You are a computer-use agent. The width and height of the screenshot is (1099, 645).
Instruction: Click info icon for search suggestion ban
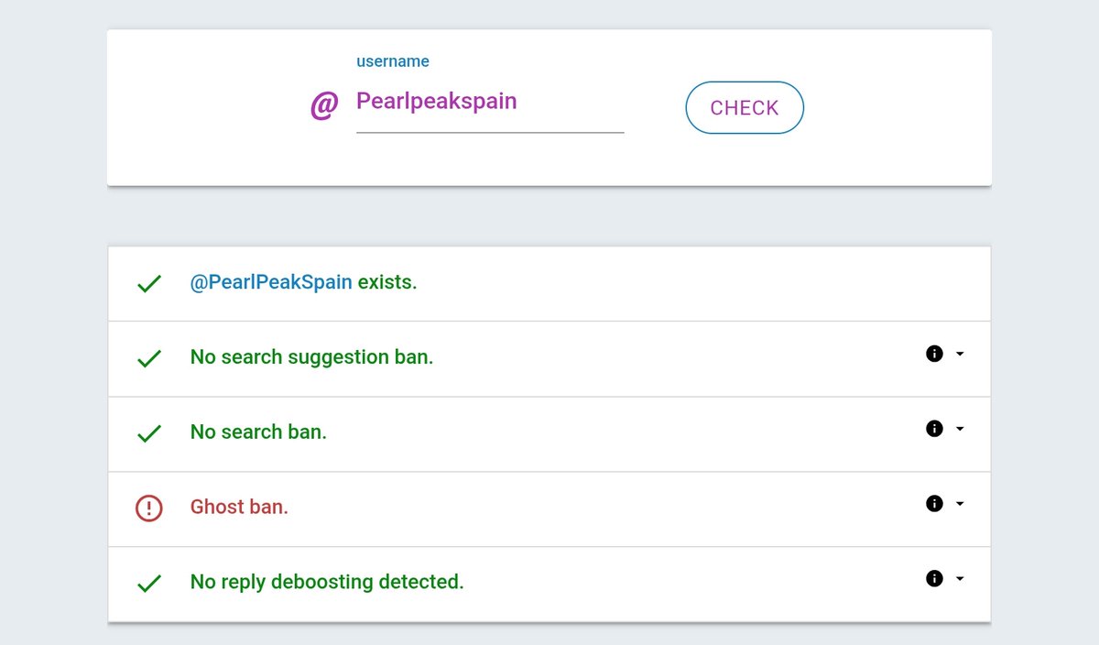point(934,354)
